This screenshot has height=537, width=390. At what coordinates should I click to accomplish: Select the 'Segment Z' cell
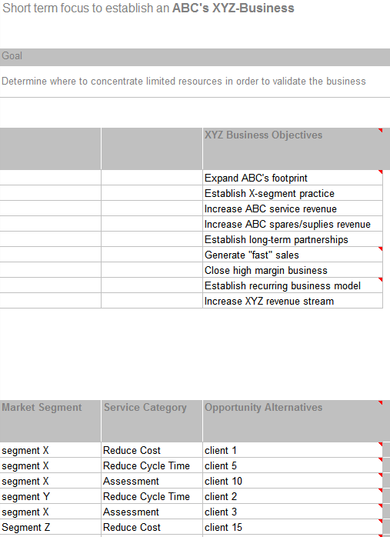(x=50, y=527)
